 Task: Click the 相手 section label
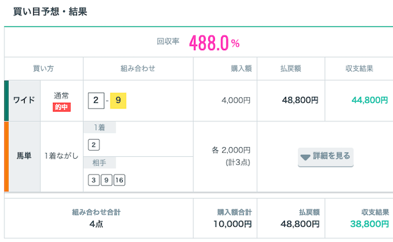point(99,163)
